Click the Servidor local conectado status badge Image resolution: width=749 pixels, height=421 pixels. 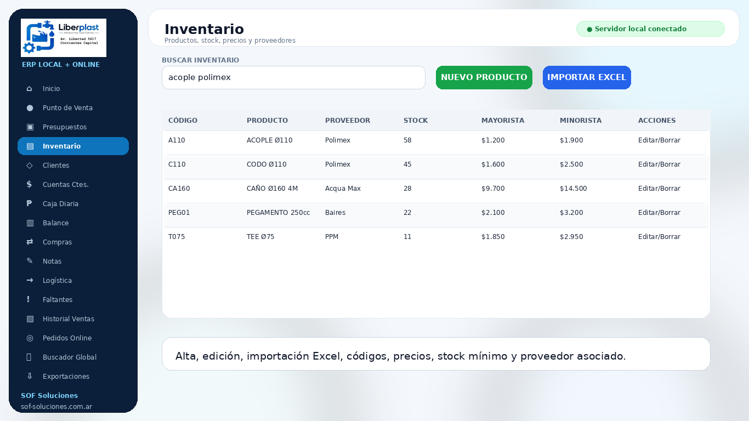(650, 29)
